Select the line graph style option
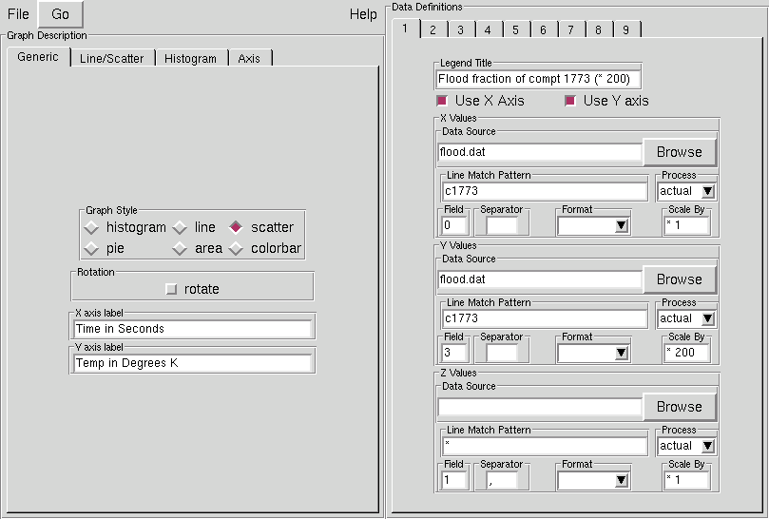The height and width of the screenshot is (519, 769). pyautogui.click(x=180, y=228)
